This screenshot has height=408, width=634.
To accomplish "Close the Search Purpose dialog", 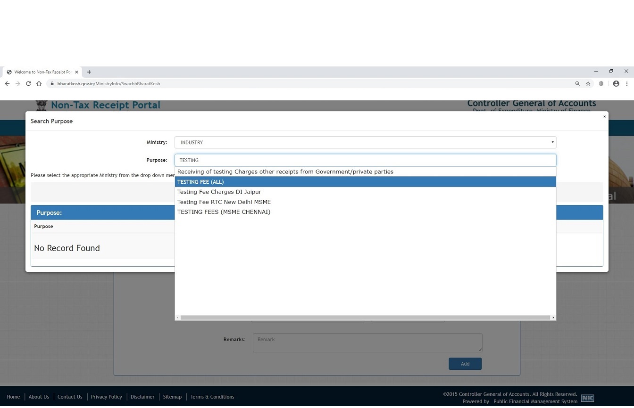I will 604,116.
